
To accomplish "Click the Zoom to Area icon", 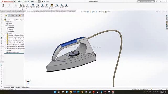I will point(84,11).
